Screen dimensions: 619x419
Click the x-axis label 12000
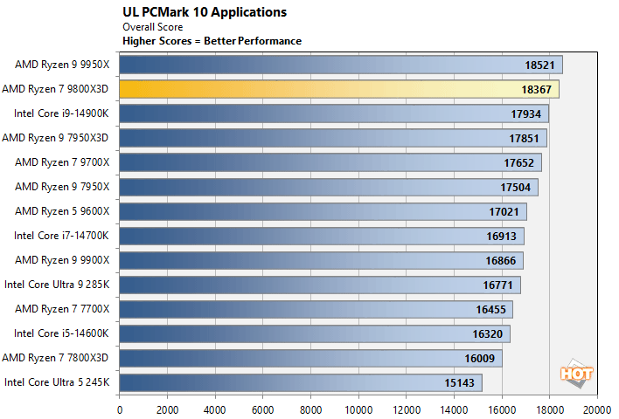coord(407,410)
